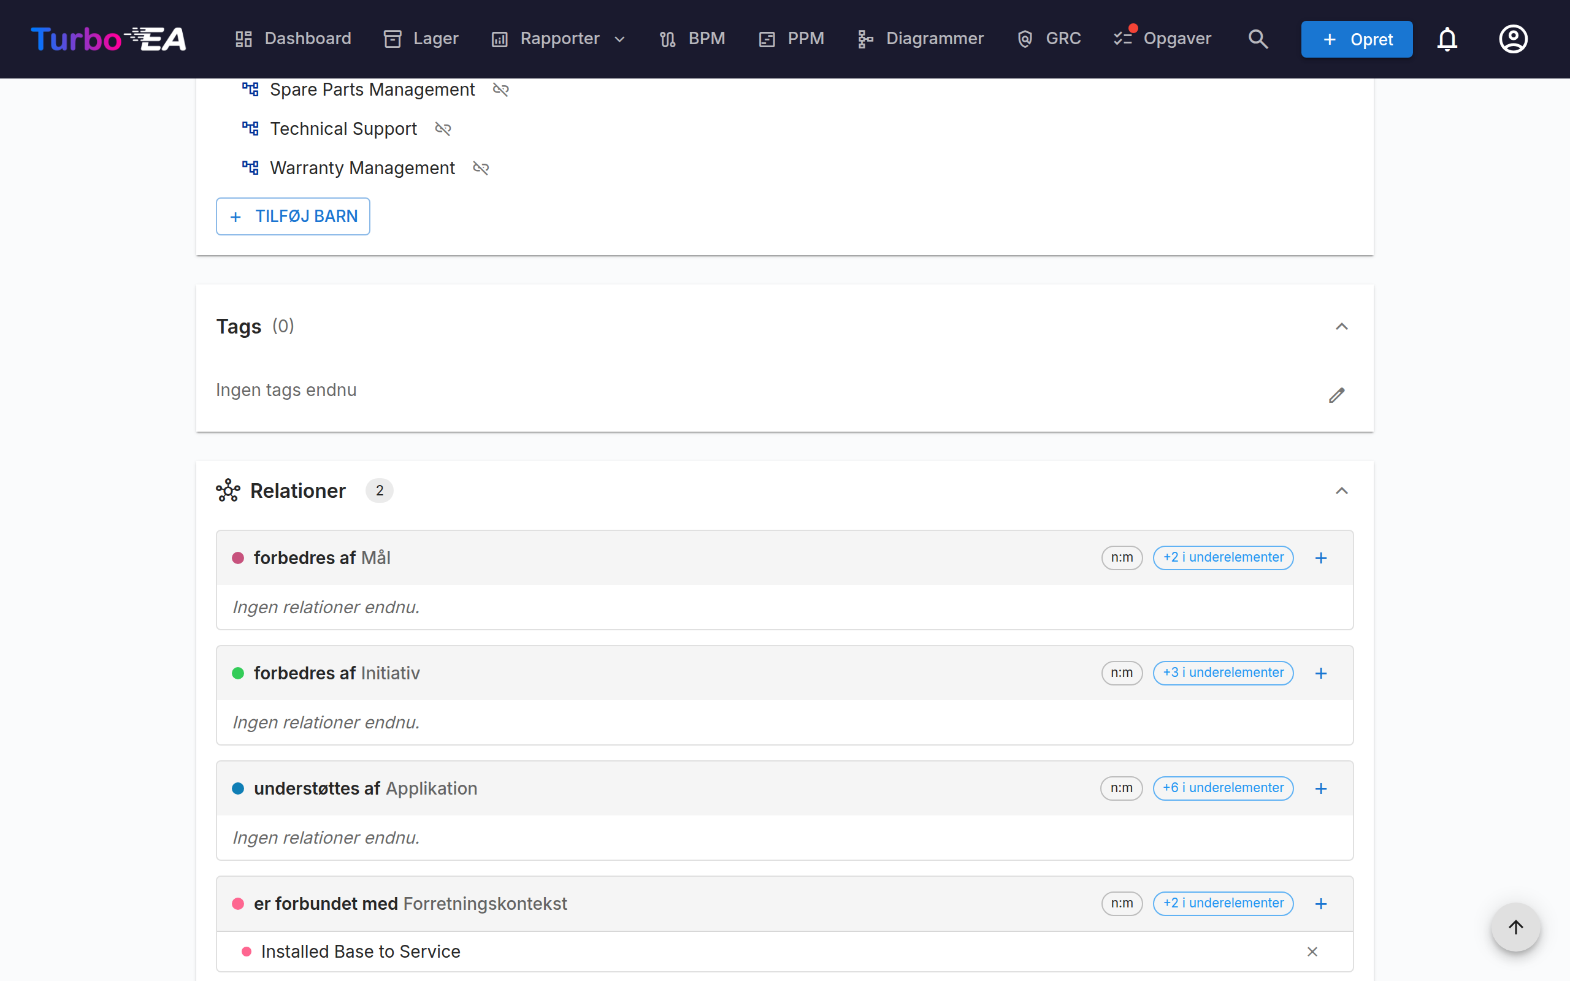Show +3 underelementer for Initiativ
1570x981 pixels.
point(1223,673)
